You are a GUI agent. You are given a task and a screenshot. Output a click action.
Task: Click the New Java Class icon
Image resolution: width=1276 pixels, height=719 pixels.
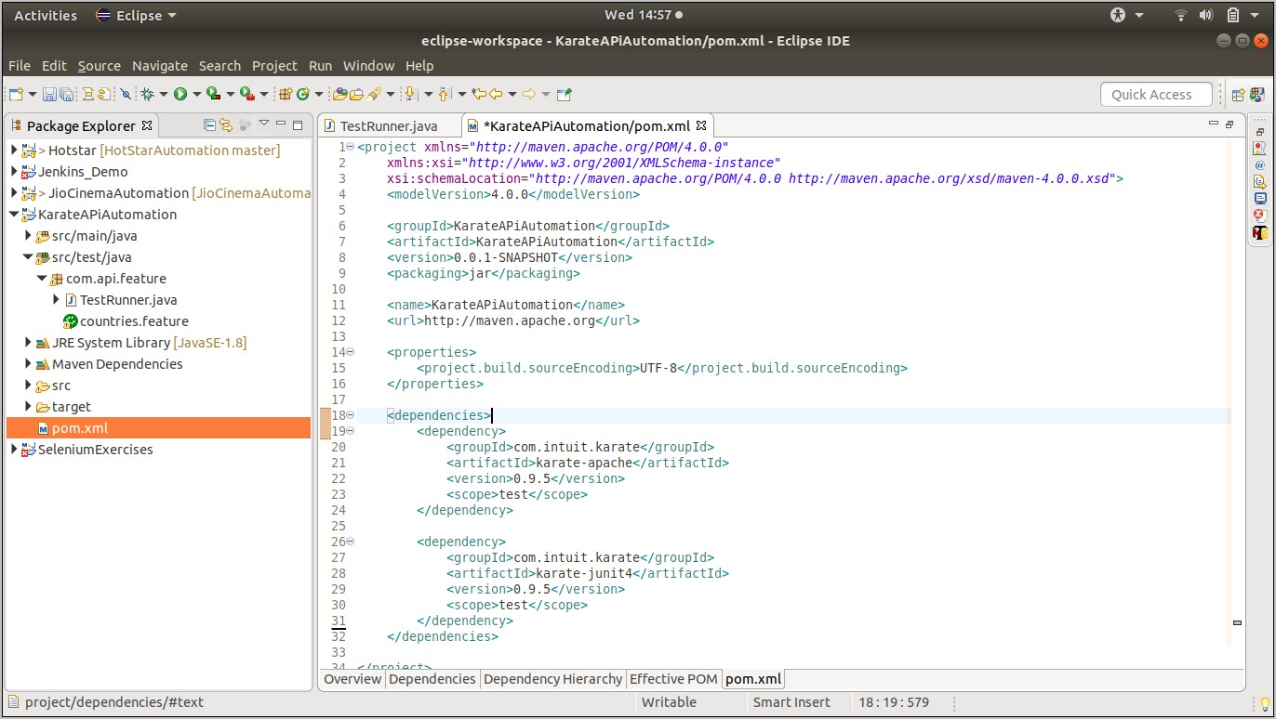point(303,94)
